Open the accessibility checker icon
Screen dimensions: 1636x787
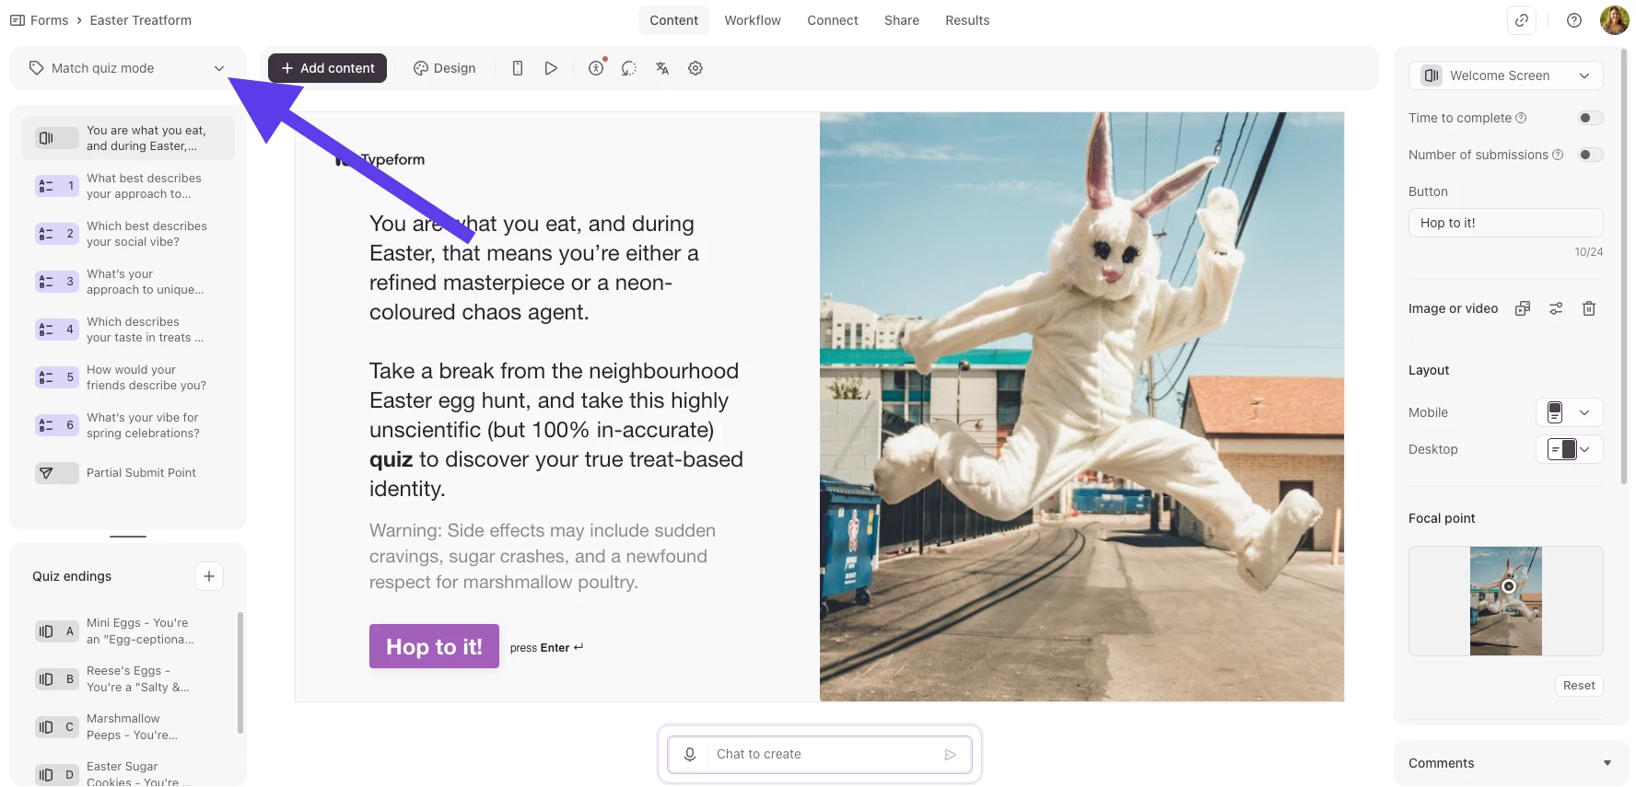point(597,68)
